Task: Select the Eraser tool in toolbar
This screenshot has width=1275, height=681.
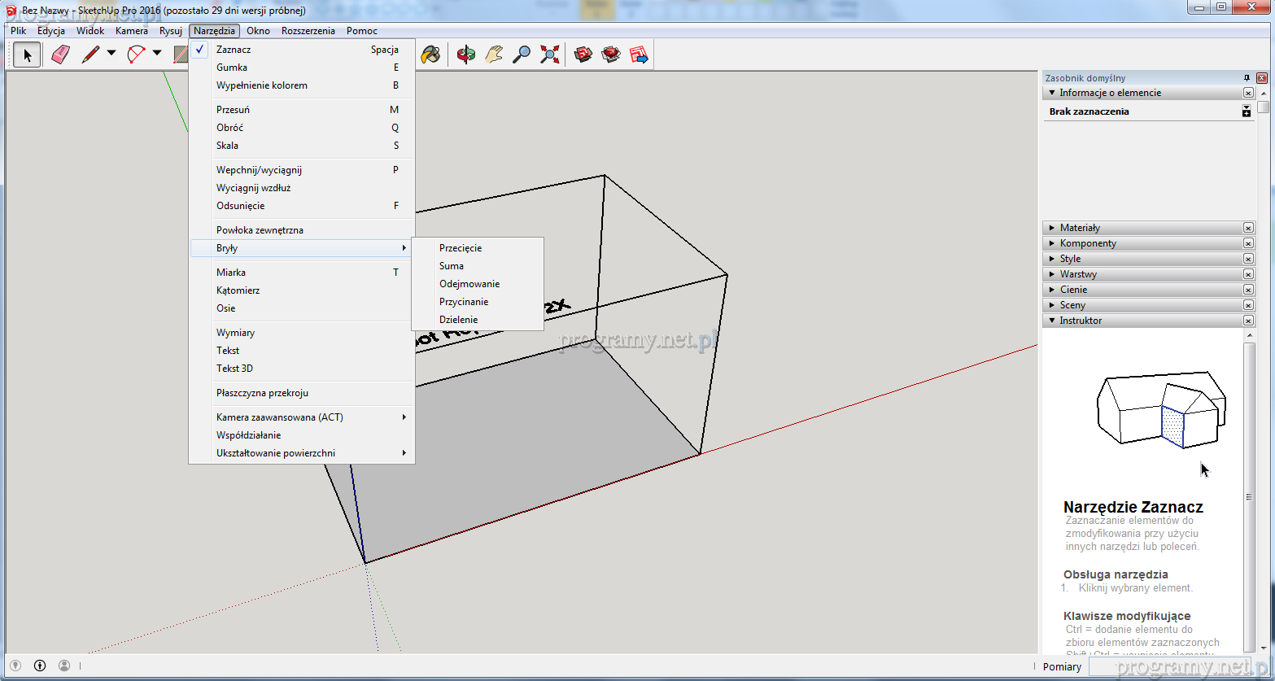Action: [x=60, y=55]
